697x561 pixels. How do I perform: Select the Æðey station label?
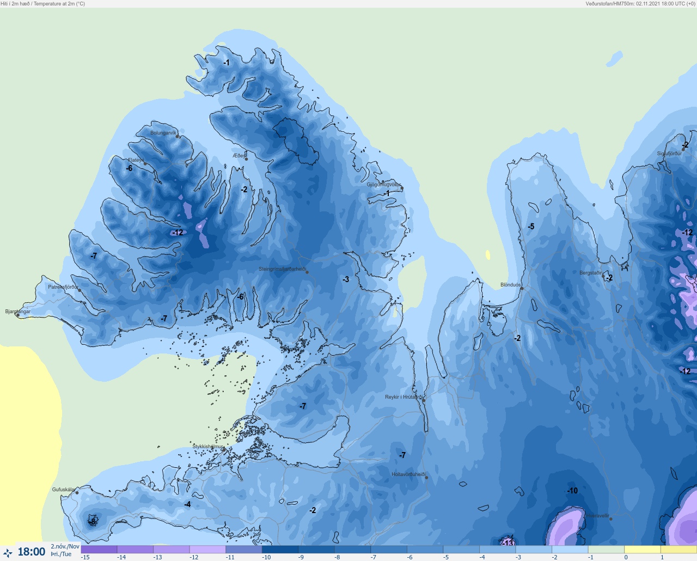coord(239,155)
